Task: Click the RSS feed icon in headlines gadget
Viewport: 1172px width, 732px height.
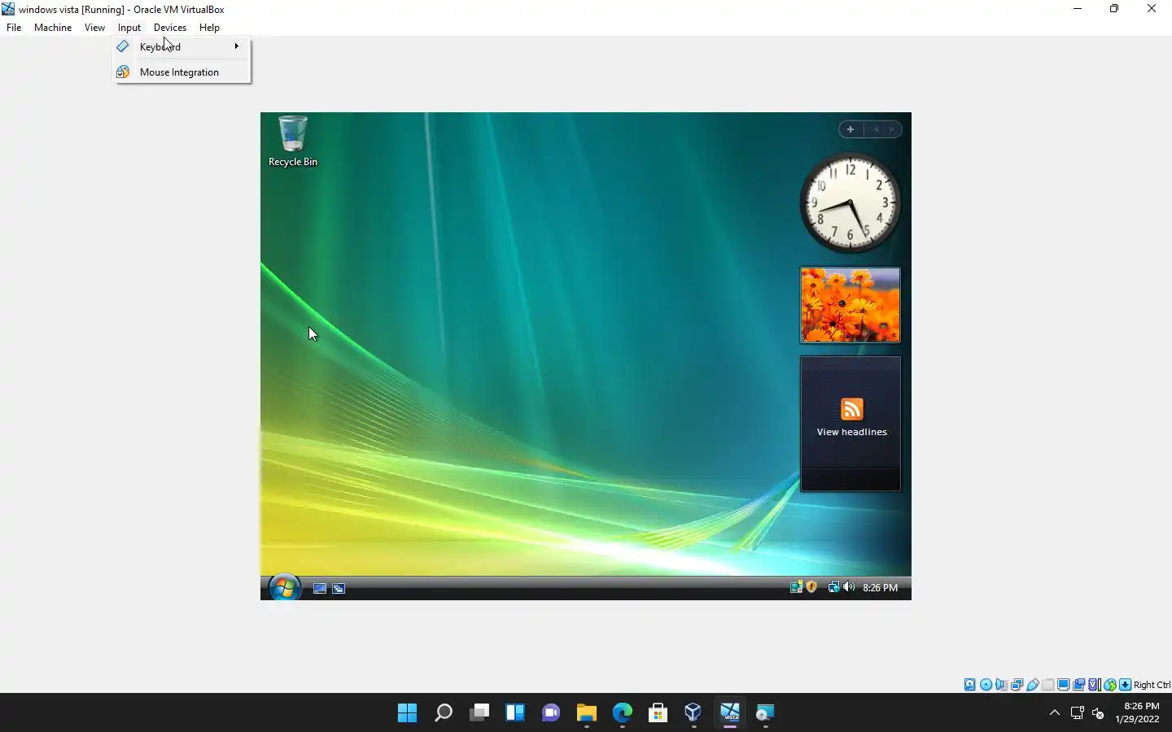Action: point(851,408)
